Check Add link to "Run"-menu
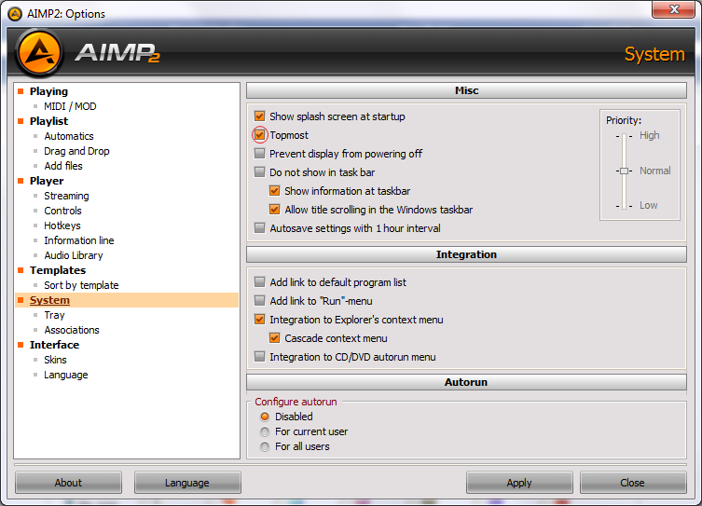This screenshot has width=702, height=506. click(260, 300)
